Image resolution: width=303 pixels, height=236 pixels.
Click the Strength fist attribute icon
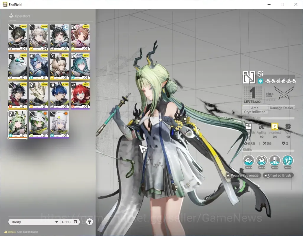pos(248,127)
